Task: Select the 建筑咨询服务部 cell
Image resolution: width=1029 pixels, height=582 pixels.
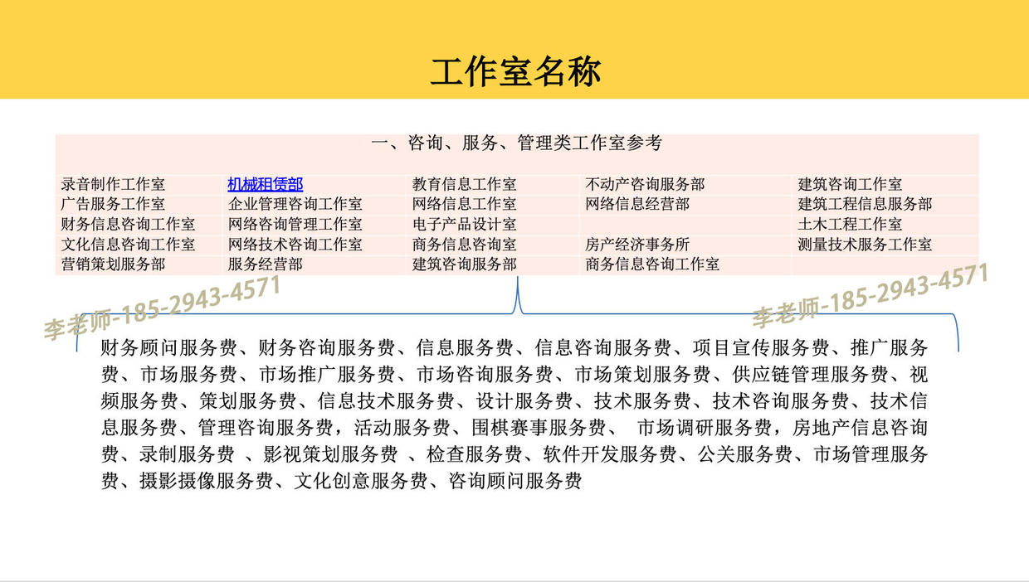Action: tap(464, 264)
